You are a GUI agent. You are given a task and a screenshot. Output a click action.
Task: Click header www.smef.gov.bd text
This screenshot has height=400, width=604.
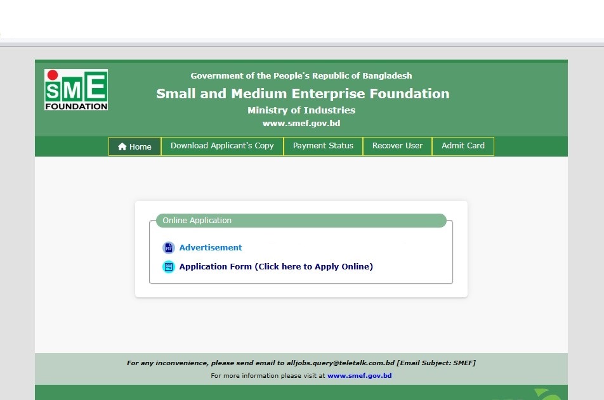pyautogui.click(x=301, y=123)
